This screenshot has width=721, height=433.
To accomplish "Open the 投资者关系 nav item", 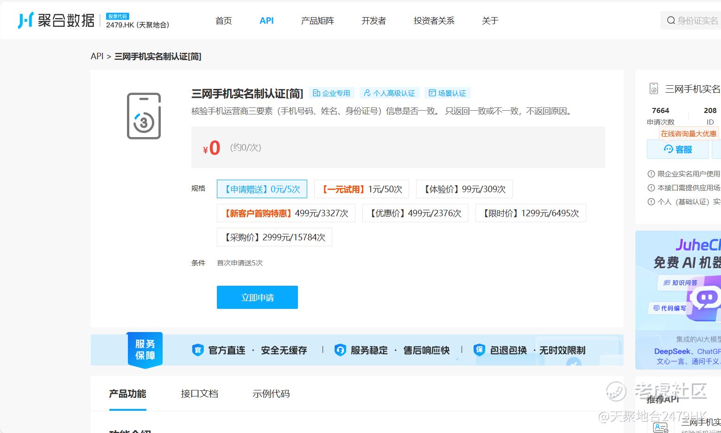I will coord(434,20).
